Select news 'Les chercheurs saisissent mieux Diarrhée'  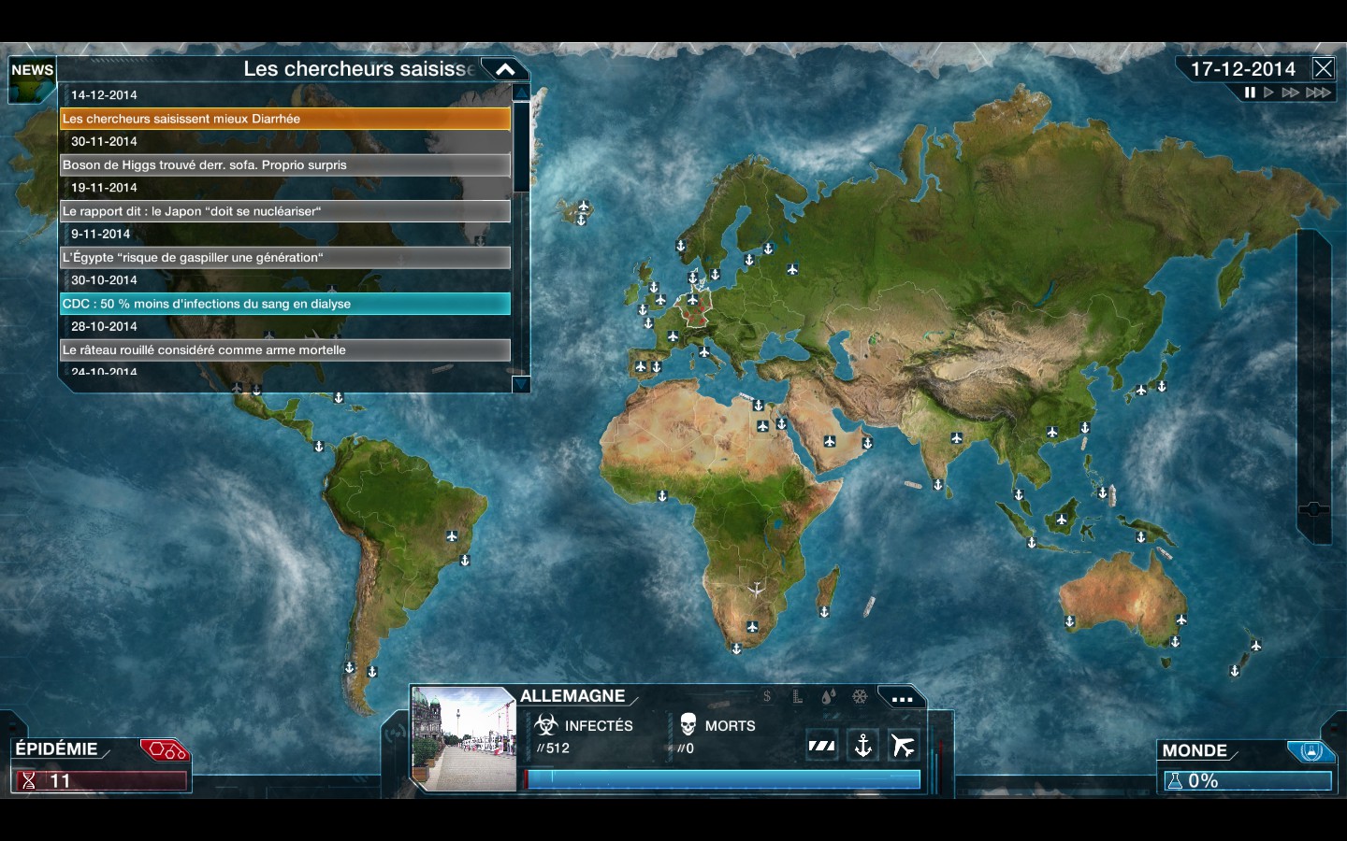pos(285,119)
